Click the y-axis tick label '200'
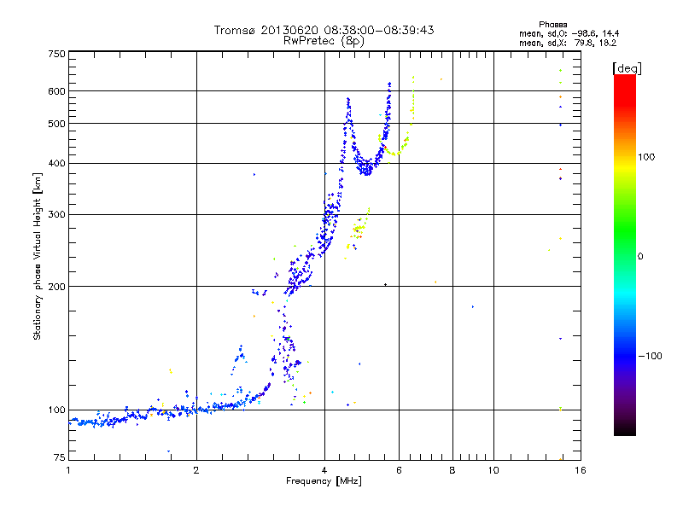 [x=57, y=287]
